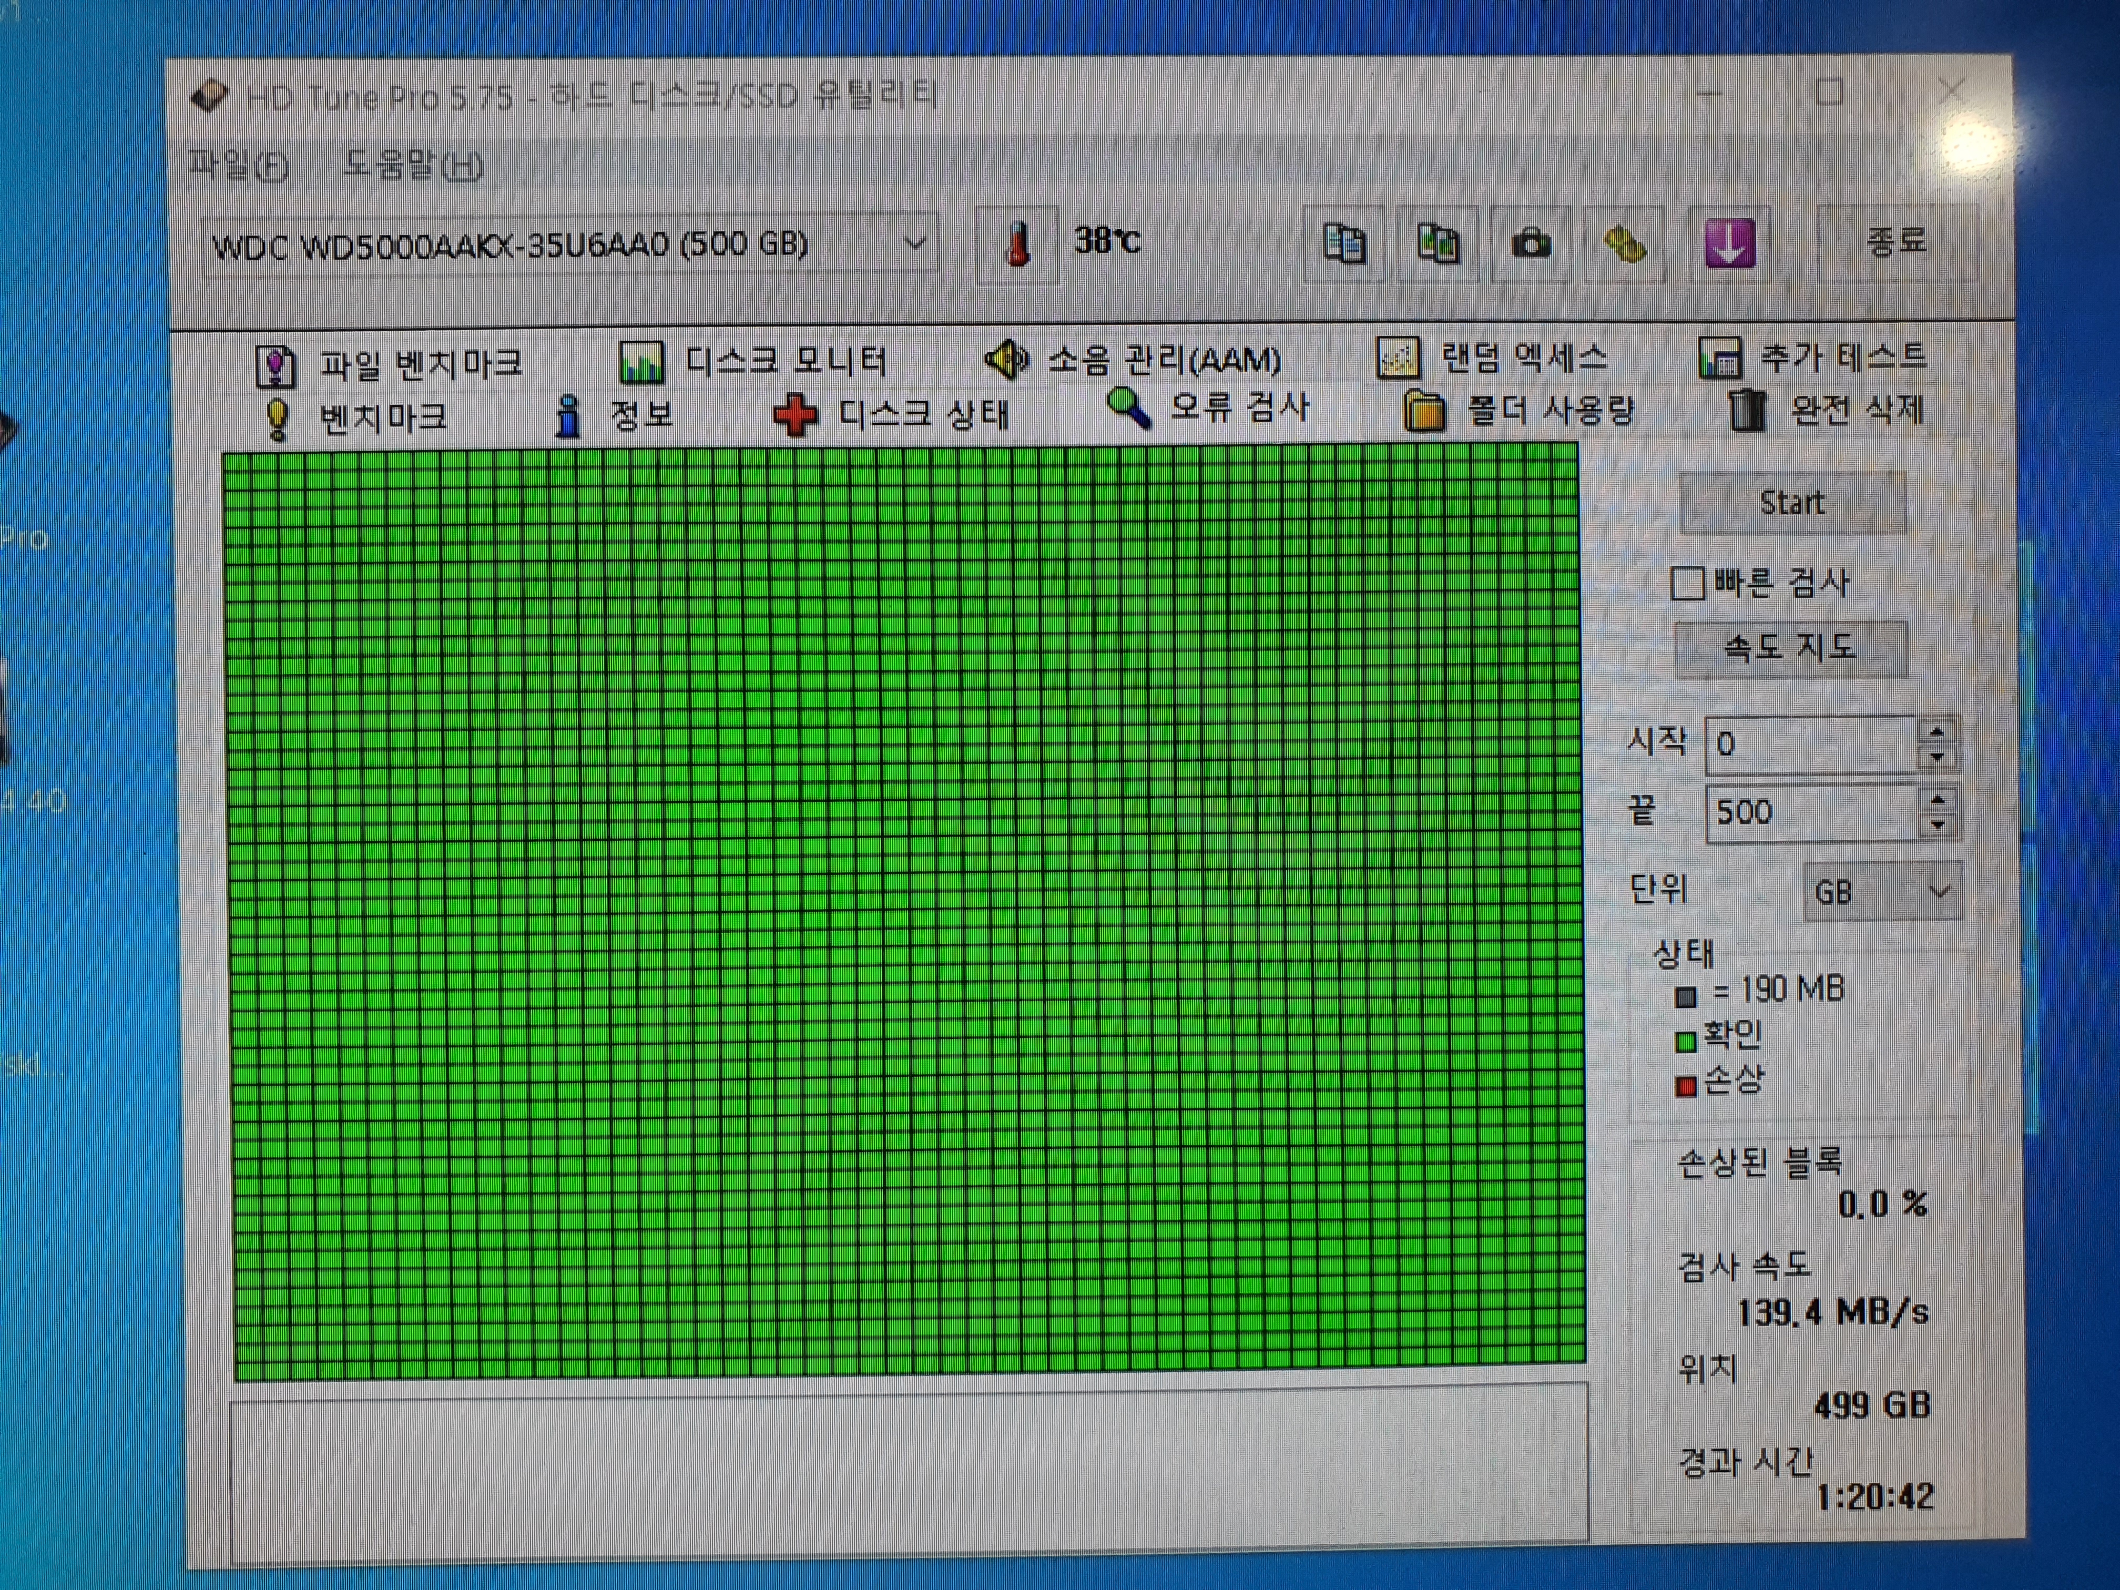Click the 끝 end value field
2120x1590 pixels.
1811,813
